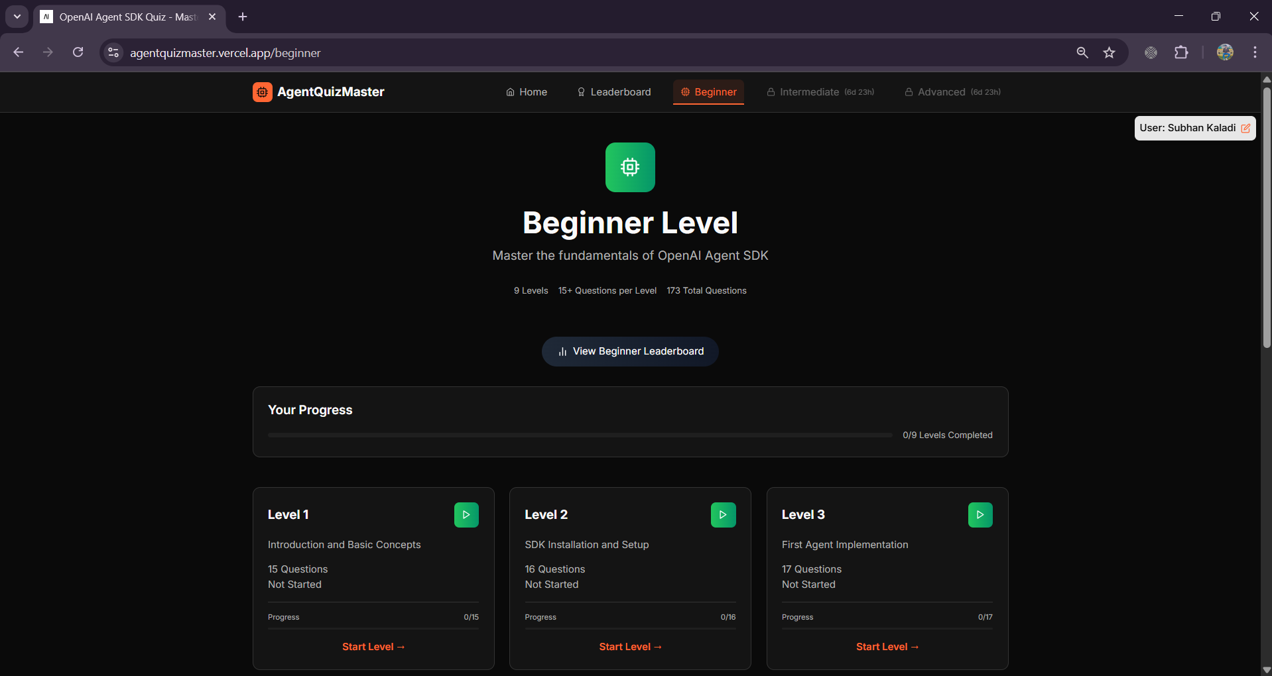Open the tab search dropdown arrow
Screen dimensions: 1272x676
tap(17, 17)
